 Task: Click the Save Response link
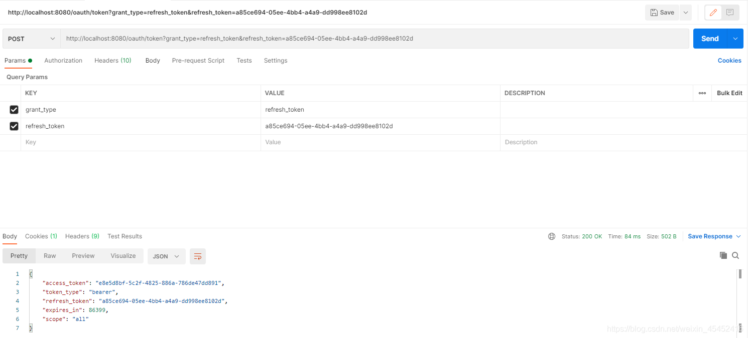click(x=710, y=236)
